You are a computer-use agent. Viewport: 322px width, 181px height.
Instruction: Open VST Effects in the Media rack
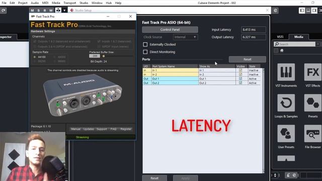pyautogui.click(x=312, y=72)
